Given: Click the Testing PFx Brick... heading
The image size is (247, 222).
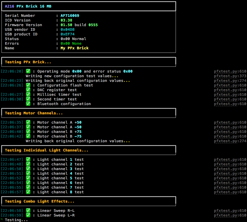Looking at the screenshot, I should pyautogui.click(x=28, y=62).
